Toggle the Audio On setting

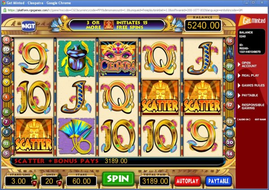(244, 119)
